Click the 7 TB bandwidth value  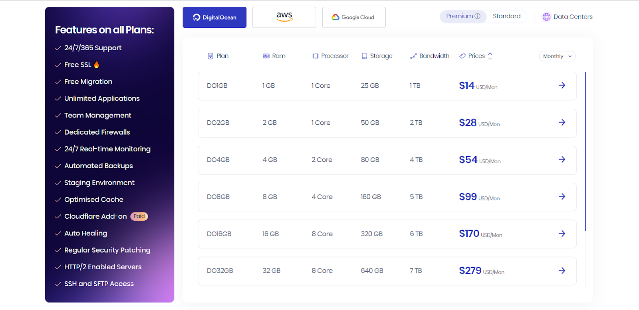pos(416,271)
